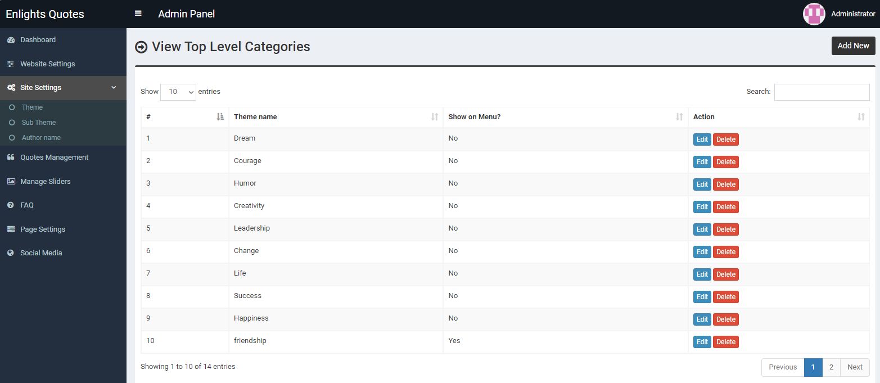Click the circle icon beside Author name
This screenshot has height=383, width=880.
(x=12, y=138)
